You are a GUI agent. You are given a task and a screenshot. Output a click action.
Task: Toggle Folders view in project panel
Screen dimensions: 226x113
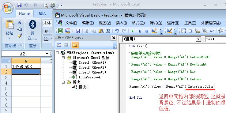75,45
